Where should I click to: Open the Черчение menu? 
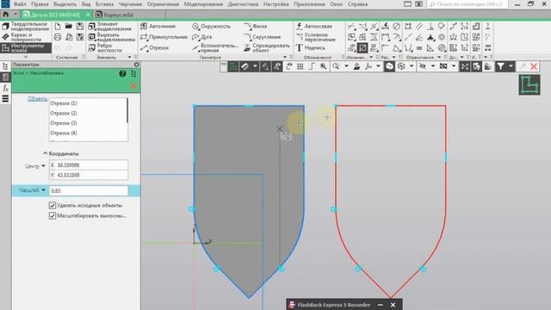(130, 4)
